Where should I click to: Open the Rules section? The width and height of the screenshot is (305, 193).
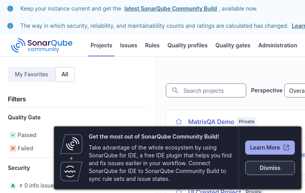click(152, 45)
